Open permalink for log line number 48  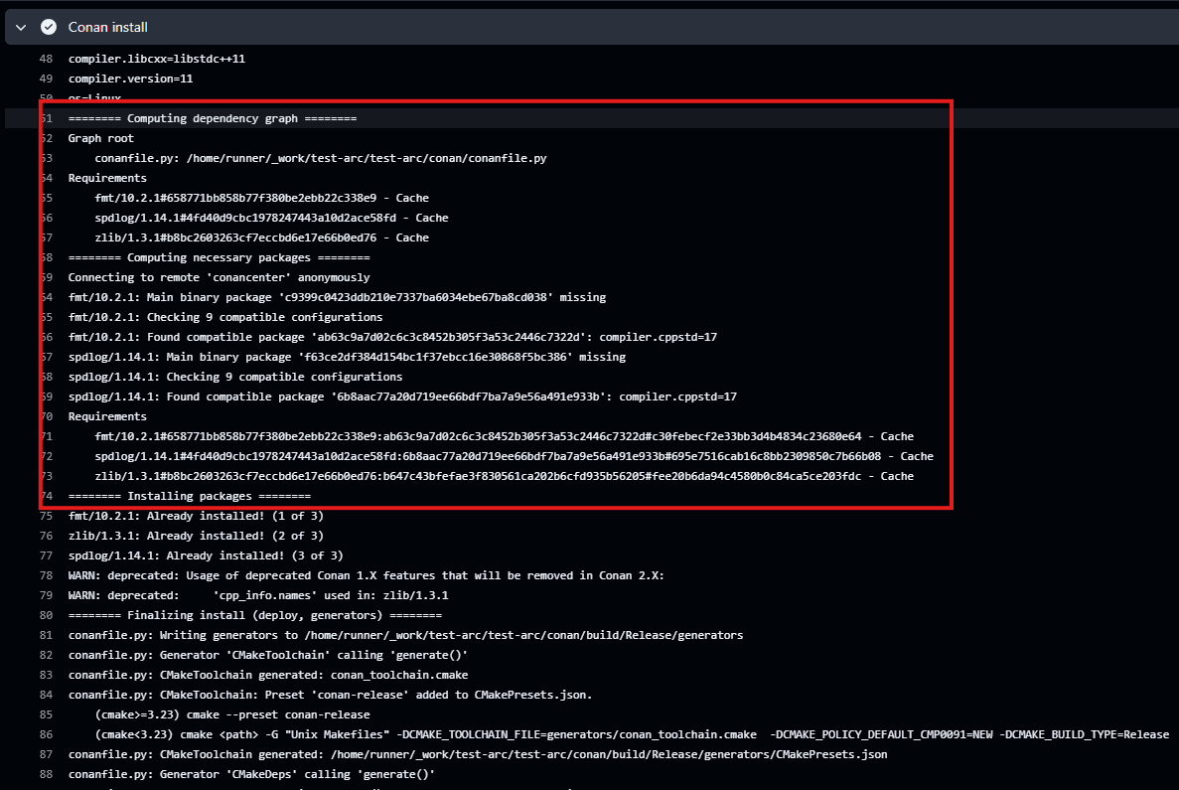click(46, 59)
